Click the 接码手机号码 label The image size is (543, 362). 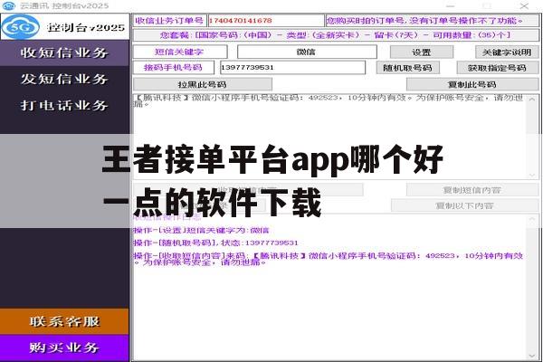[x=174, y=68]
